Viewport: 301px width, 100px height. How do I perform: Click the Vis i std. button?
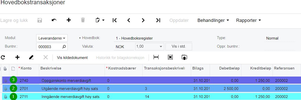tap(179, 47)
